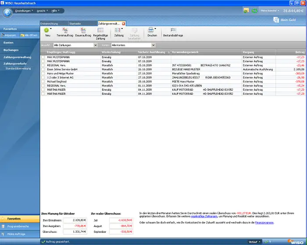307x245 pixels.
Task: Sort the table by Betrag column header
Action: [x=298, y=52]
